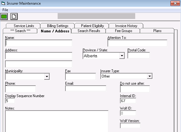Click the Postal Code field

tap(139, 55)
